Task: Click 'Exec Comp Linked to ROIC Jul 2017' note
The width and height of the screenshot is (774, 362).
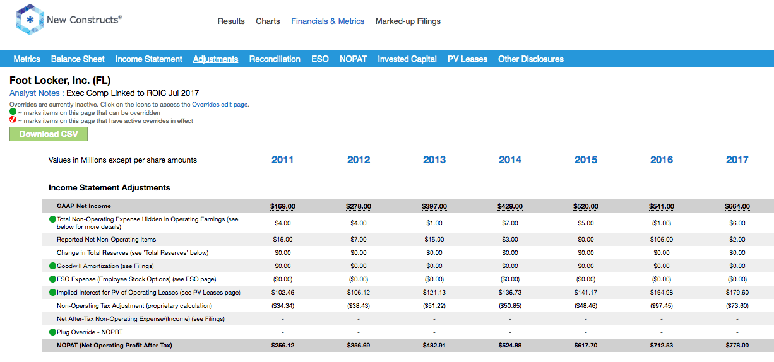Action: 133,93
